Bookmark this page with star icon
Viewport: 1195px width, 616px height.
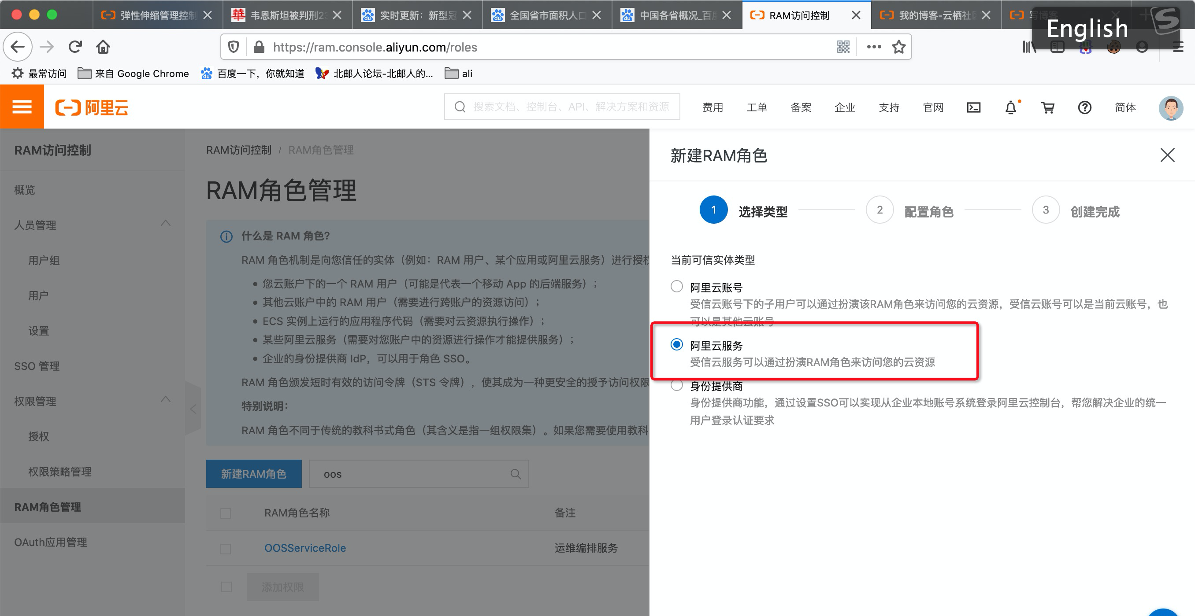pos(898,47)
